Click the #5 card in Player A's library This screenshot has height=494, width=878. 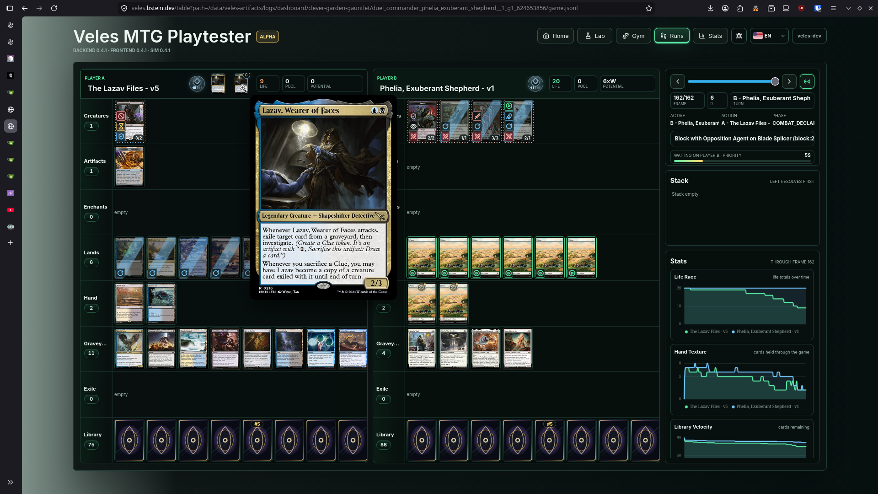(257, 440)
